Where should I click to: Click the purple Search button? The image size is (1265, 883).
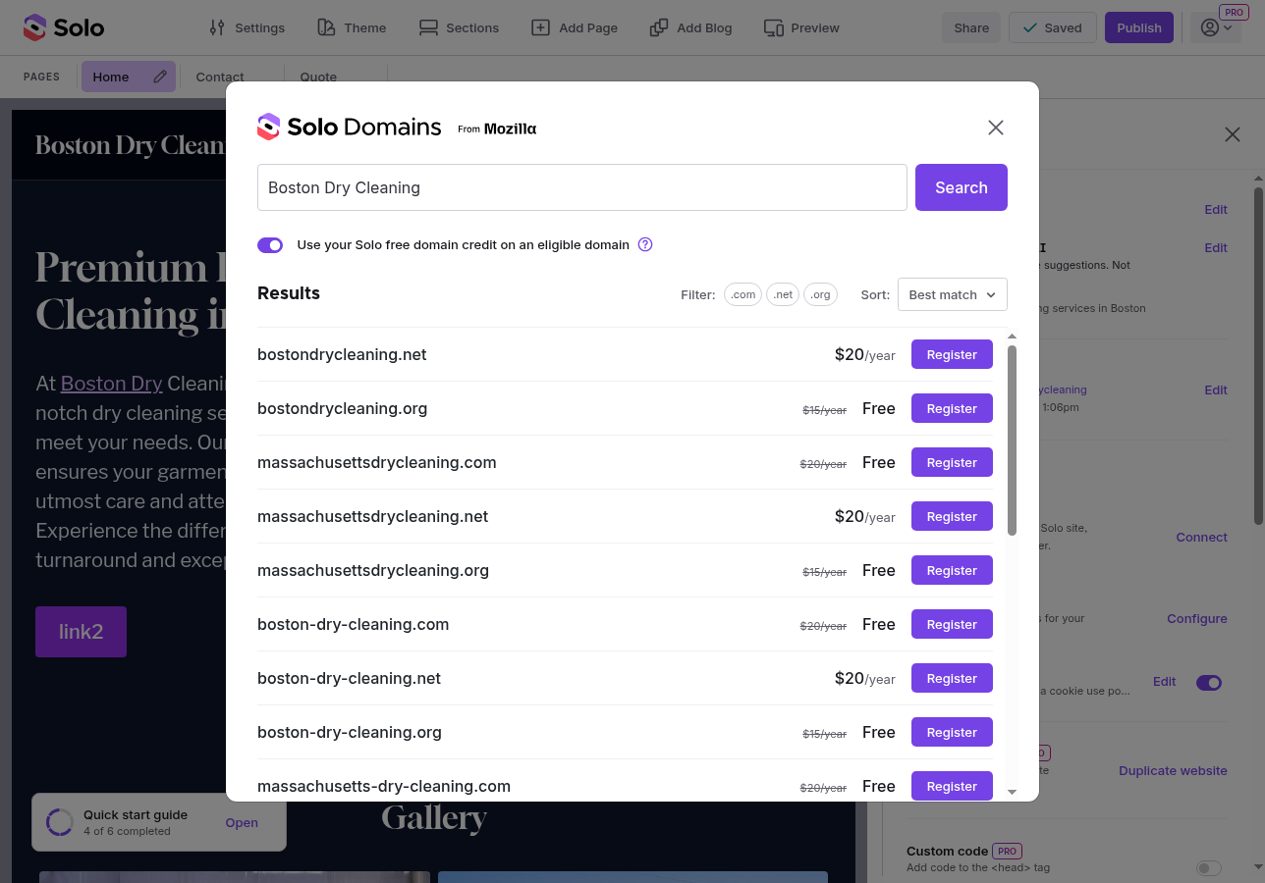coord(962,187)
